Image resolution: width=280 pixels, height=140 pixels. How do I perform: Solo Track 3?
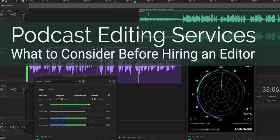(x=20, y=86)
